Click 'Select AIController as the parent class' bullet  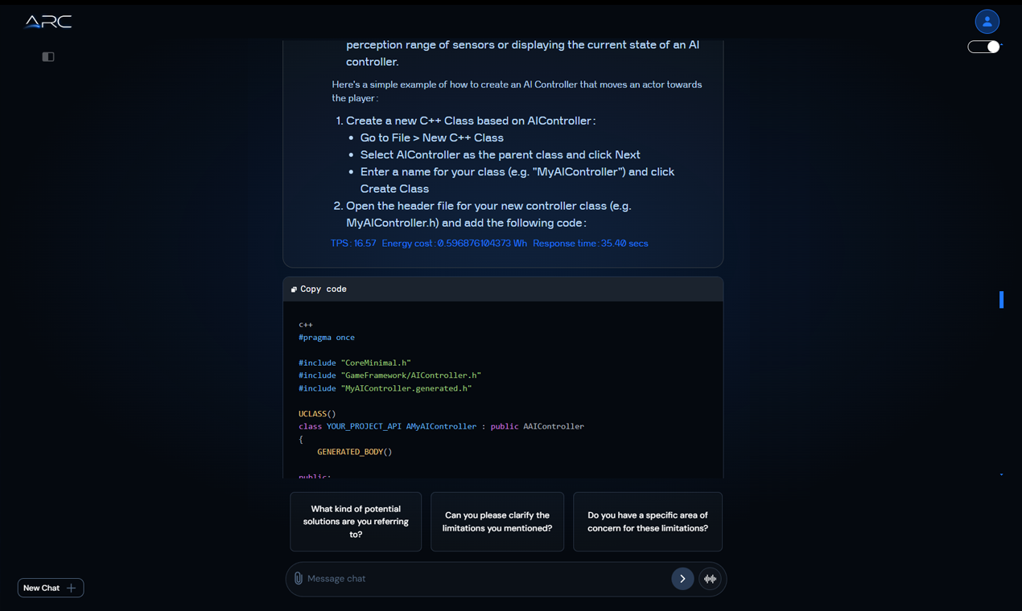(x=501, y=154)
